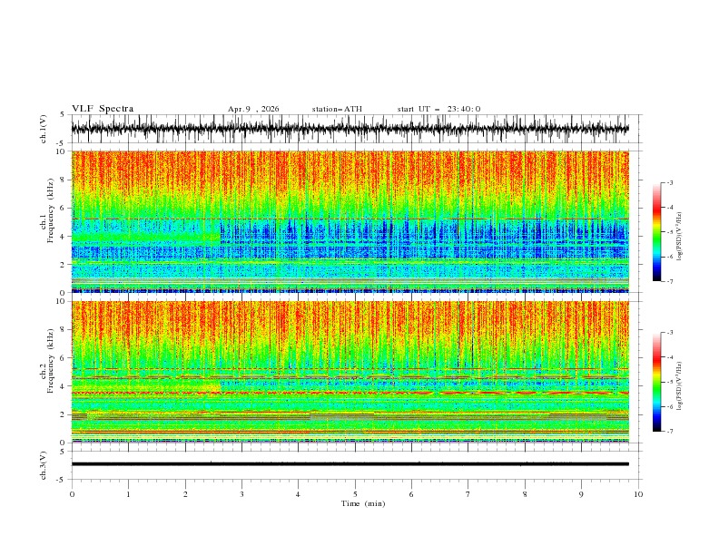This screenshot has height=555, width=719.
Task: Click the time axis tick '10'
Action: [638, 494]
